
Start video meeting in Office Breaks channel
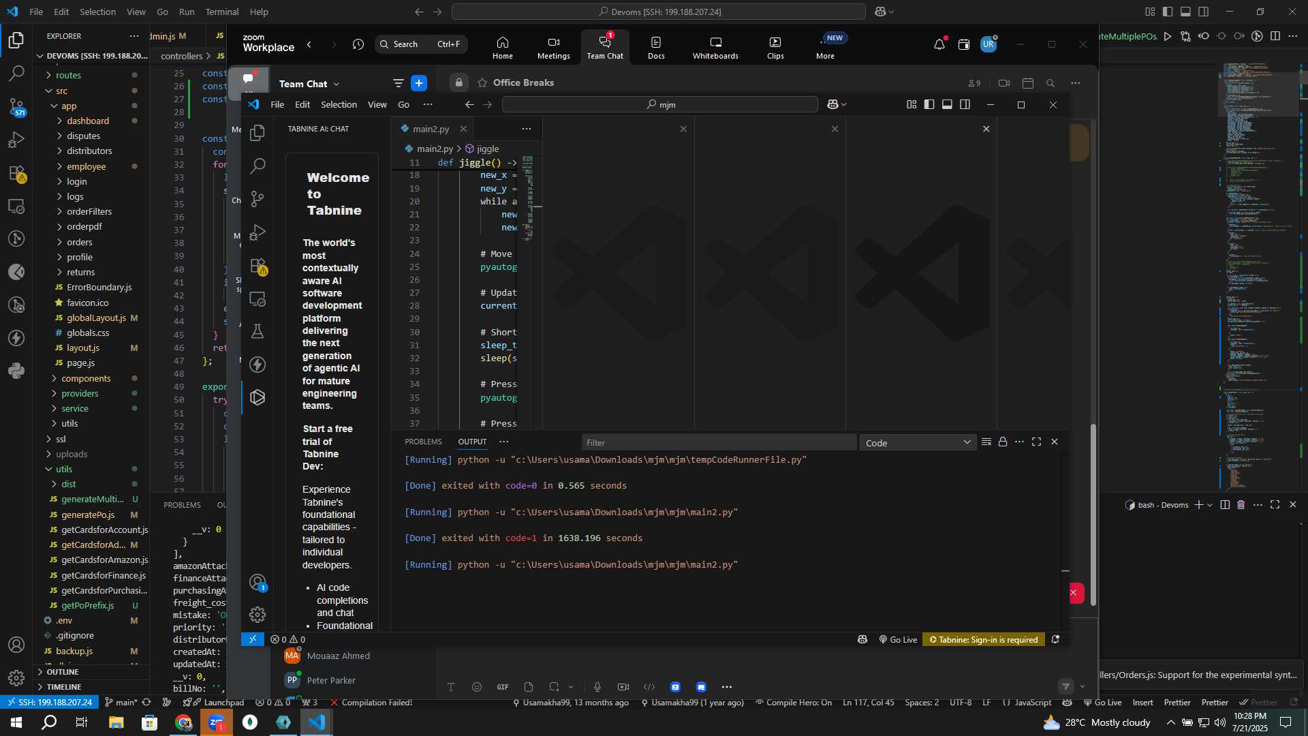(x=1004, y=83)
